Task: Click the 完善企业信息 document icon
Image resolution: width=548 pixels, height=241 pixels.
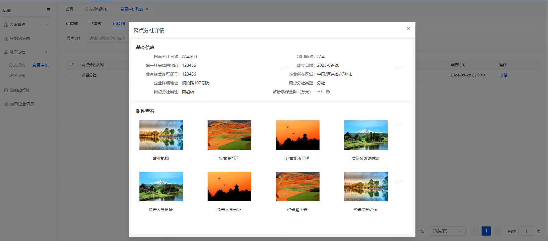Action: tap(6, 104)
